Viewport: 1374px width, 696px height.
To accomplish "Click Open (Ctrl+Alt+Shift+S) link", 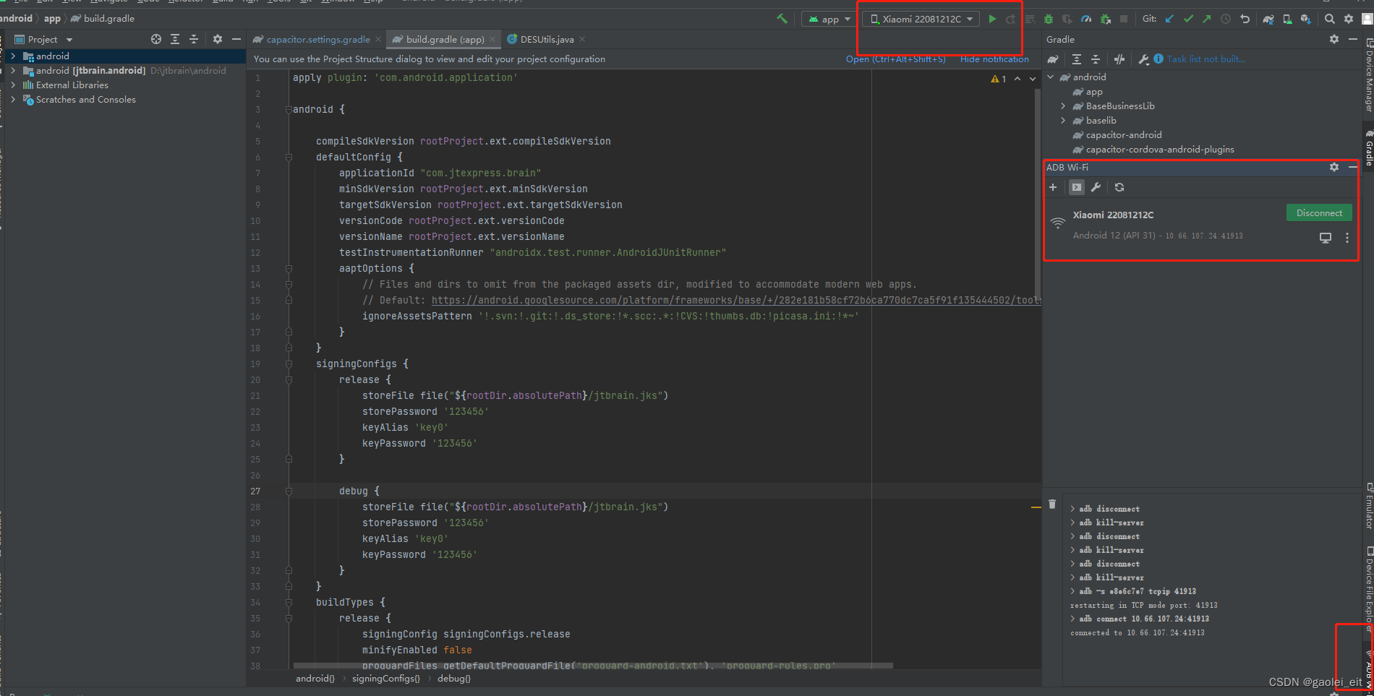I will click(896, 59).
